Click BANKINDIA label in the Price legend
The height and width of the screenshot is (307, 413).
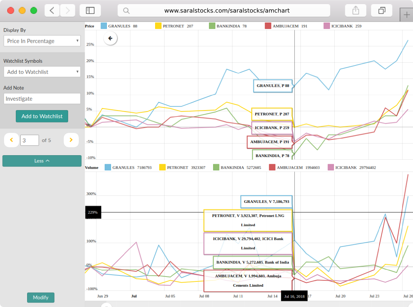pyautogui.click(x=229, y=26)
